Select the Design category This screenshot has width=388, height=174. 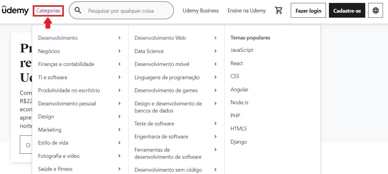pyautogui.click(x=46, y=116)
